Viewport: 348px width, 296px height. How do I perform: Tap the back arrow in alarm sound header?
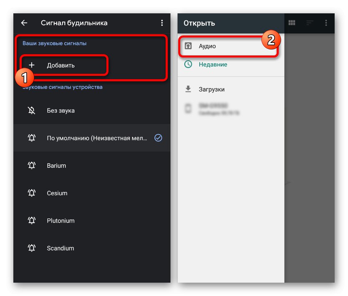pyautogui.click(x=24, y=23)
